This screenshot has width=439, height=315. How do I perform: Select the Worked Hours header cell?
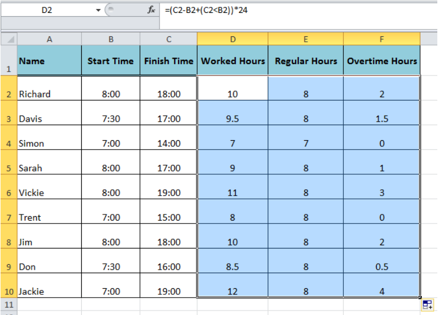pos(232,60)
